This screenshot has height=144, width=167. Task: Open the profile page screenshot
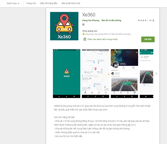point(124,74)
